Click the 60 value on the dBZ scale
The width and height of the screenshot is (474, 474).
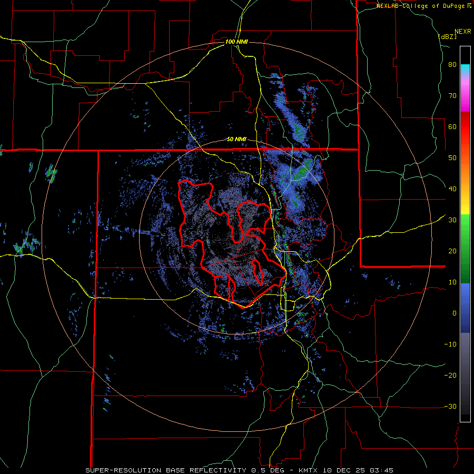coord(452,126)
